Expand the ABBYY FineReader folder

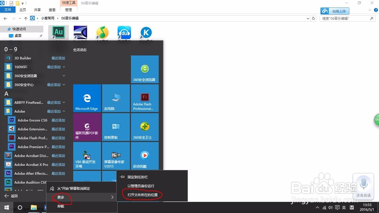click(64, 102)
